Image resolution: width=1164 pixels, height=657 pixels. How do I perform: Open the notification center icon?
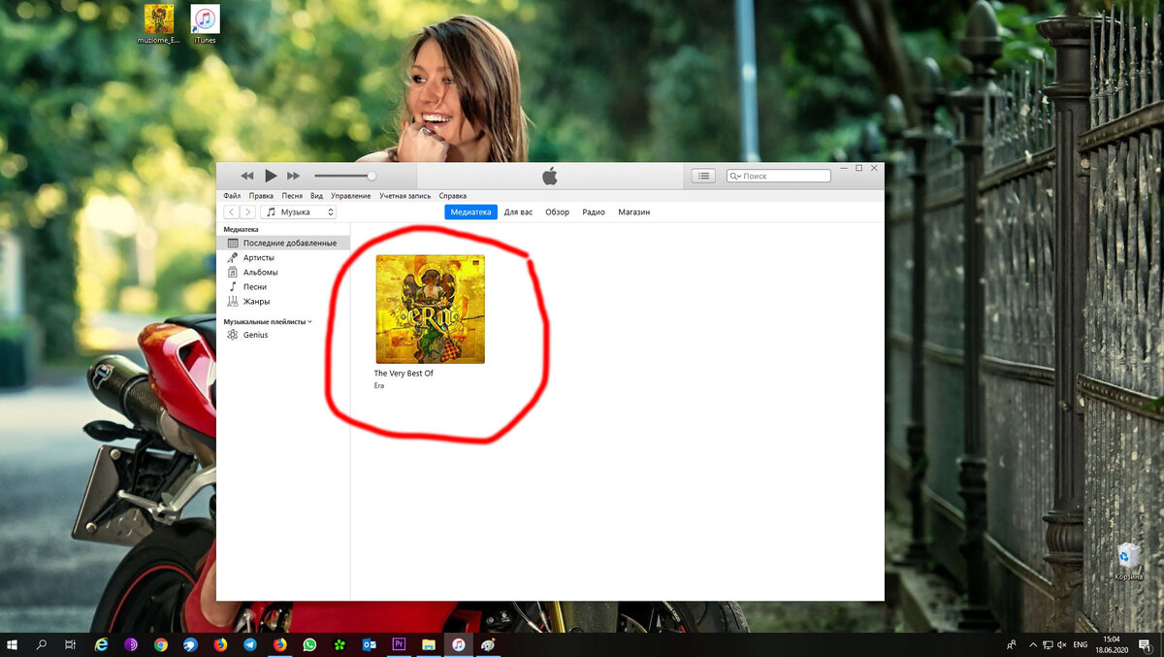(x=1146, y=644)
